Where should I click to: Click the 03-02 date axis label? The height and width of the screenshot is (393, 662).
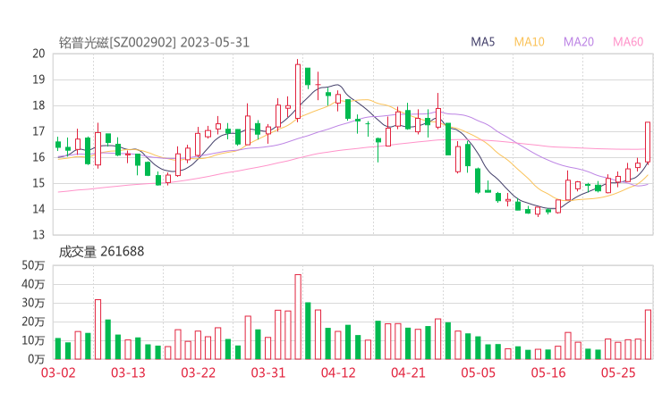coord(58,372)
